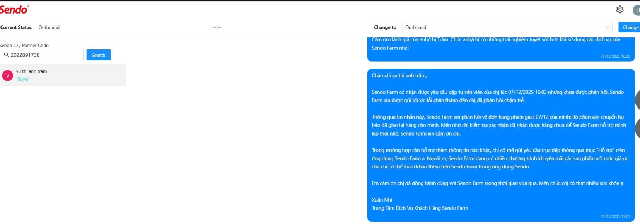
Task: Open the settings gear icon
Action: (x=620, y=9)
